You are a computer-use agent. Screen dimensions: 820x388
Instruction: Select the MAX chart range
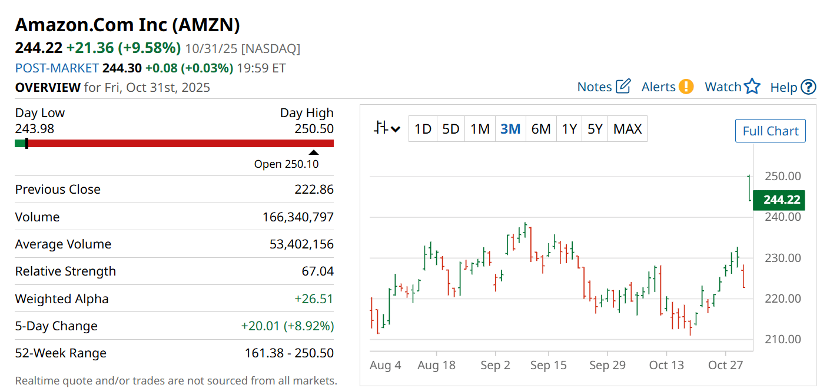tap(628, 129)
